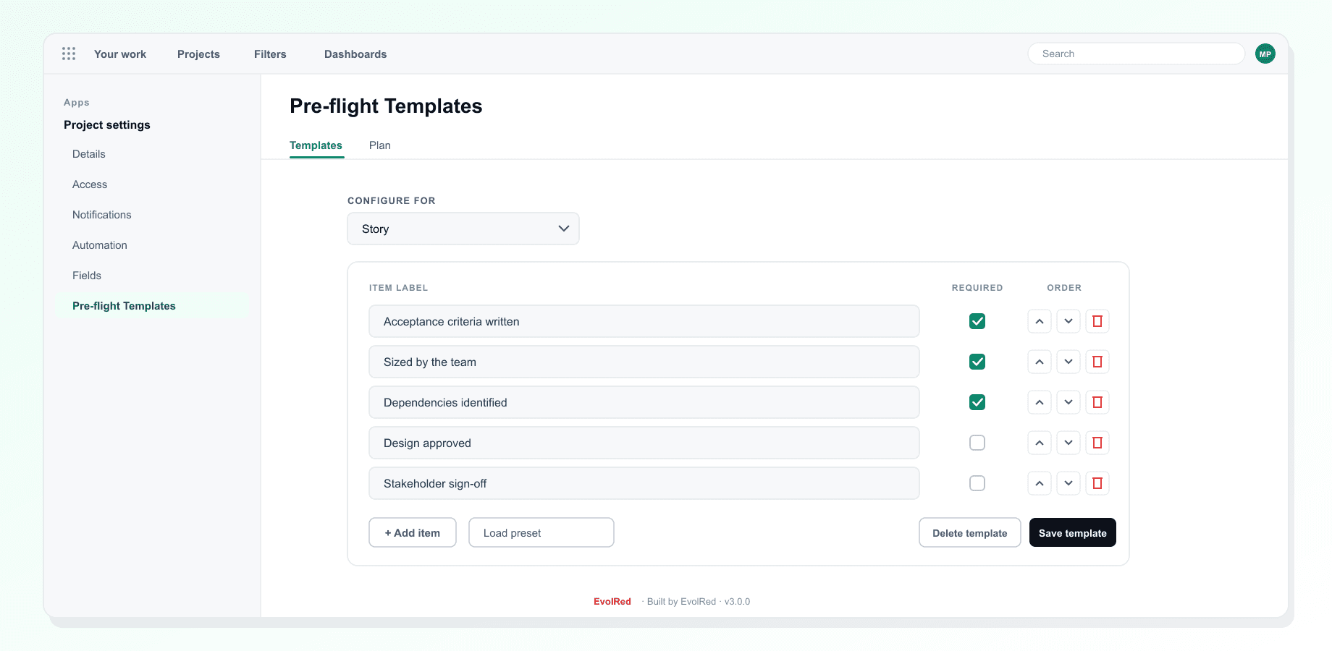Delete the Dependencies identified item
Screen dimensions: 1332x651
pyautogui.click(x=1097, y=402)
